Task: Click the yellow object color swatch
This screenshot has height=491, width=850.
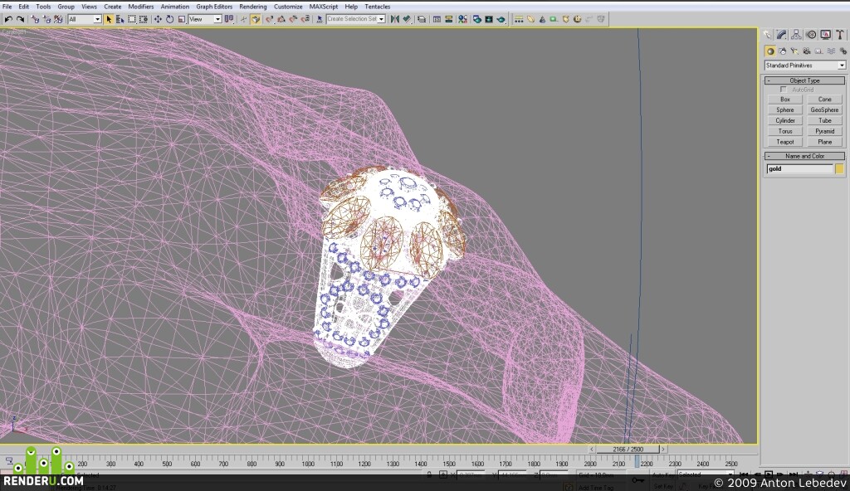Action: [x=839, y=169]
